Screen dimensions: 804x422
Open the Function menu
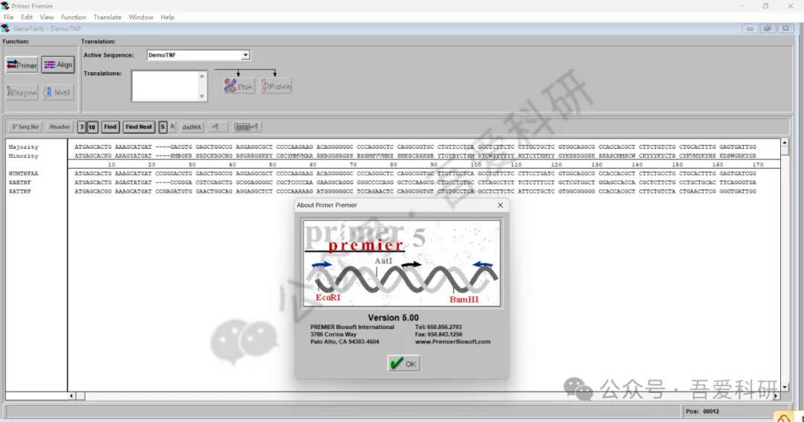(x=74, y=17)
